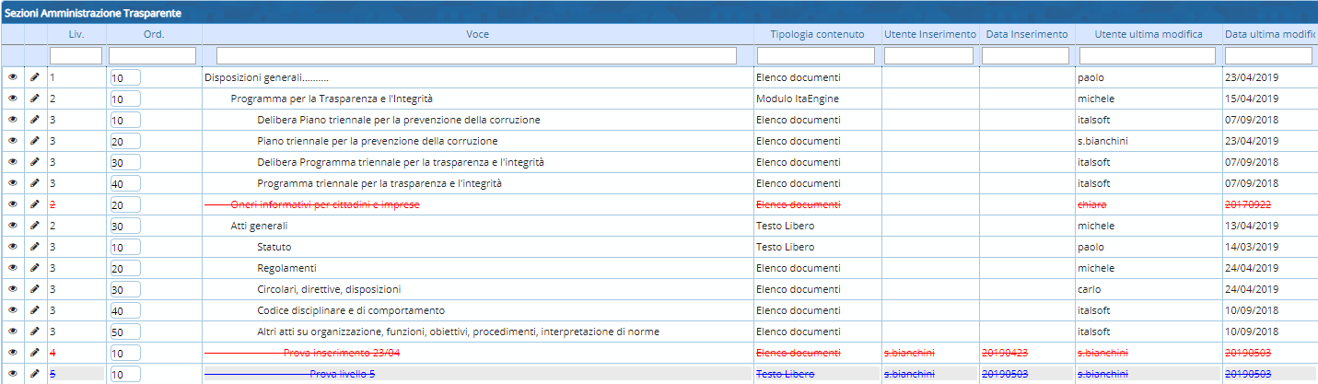The height and width of the screenshot is (384, 1318).
Task: Click the Data Inserimento filter field
Action: tap(1024, 56)
